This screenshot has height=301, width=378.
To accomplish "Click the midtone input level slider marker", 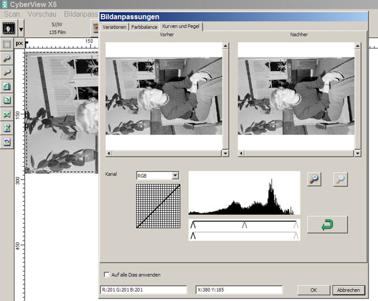I will (x=244, y=224).
